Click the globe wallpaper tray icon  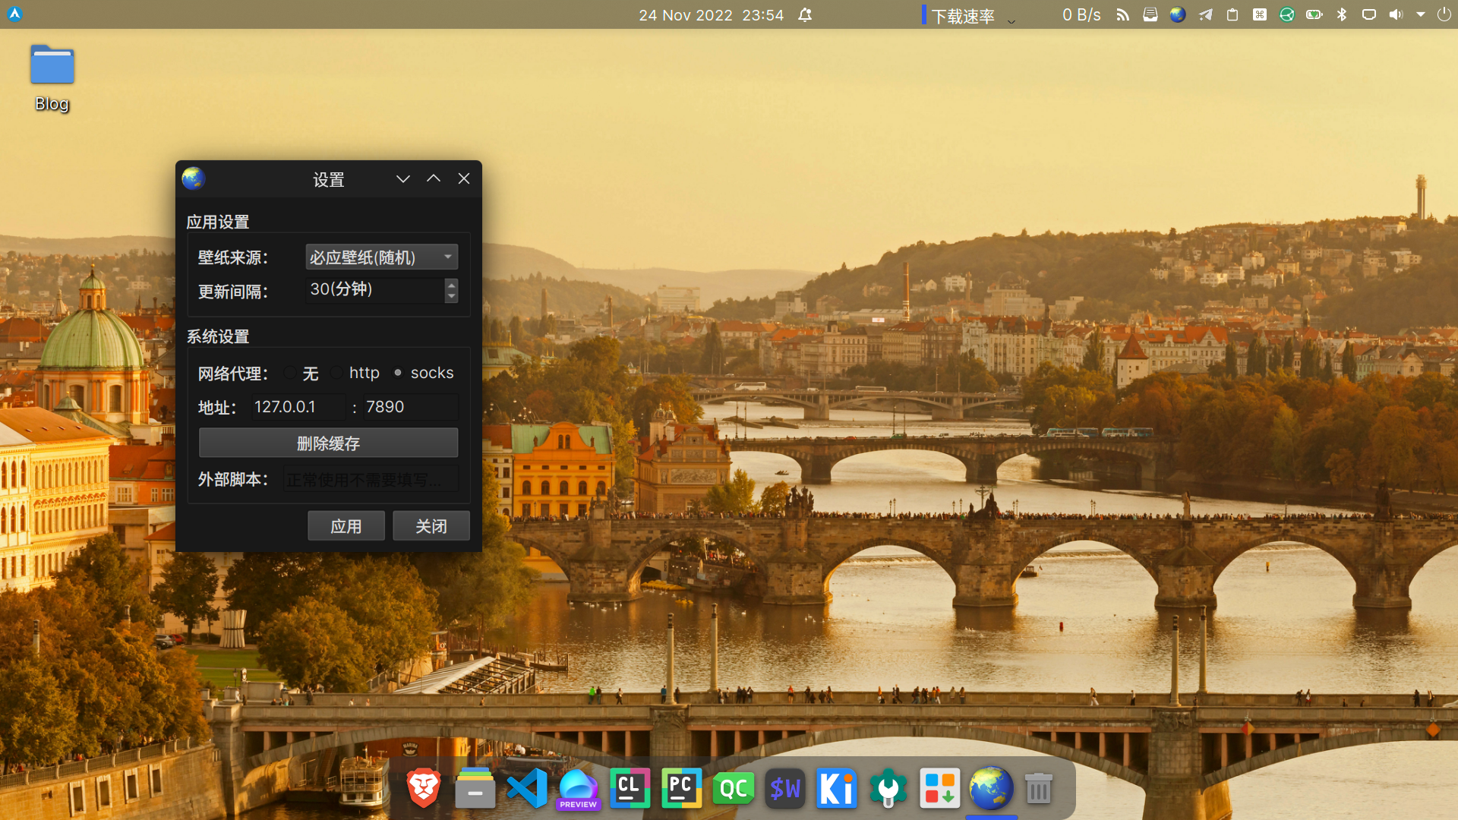pyautogui.click(x=1178, y=14)
